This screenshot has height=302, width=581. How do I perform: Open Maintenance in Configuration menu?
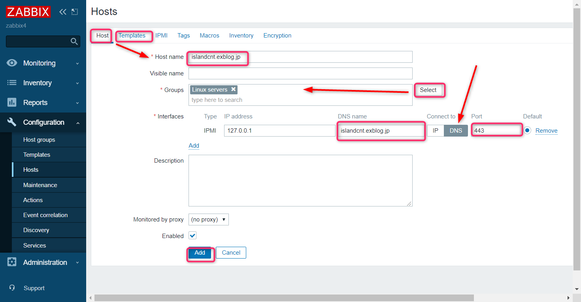[49, 185]
